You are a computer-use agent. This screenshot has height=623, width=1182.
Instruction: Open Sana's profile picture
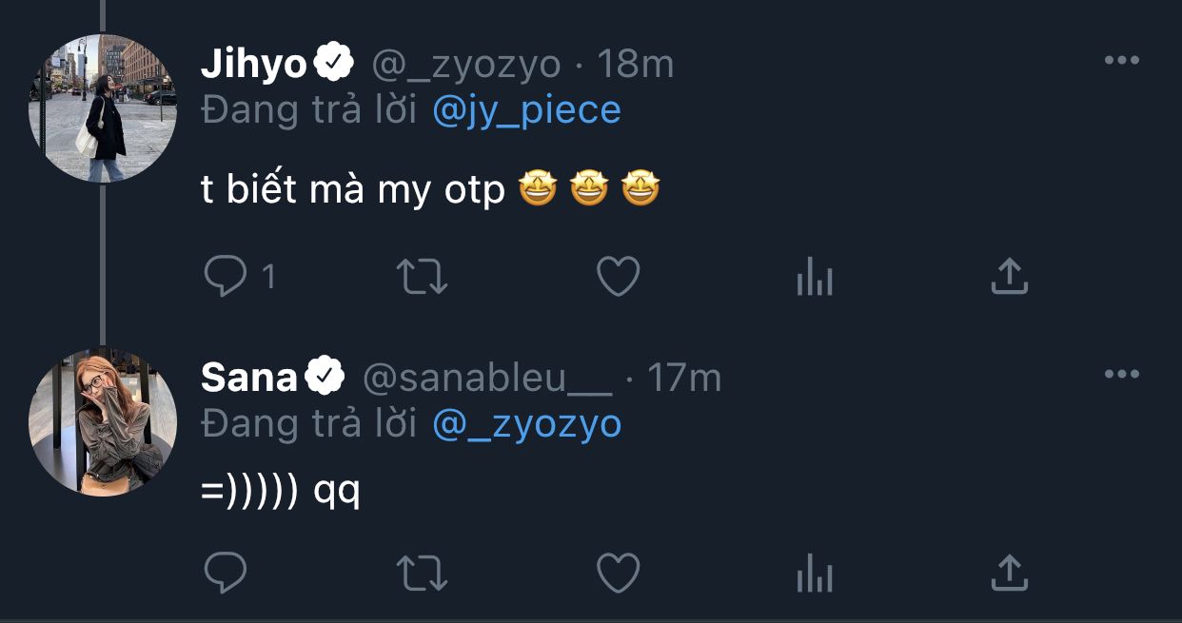pos(103,422)
